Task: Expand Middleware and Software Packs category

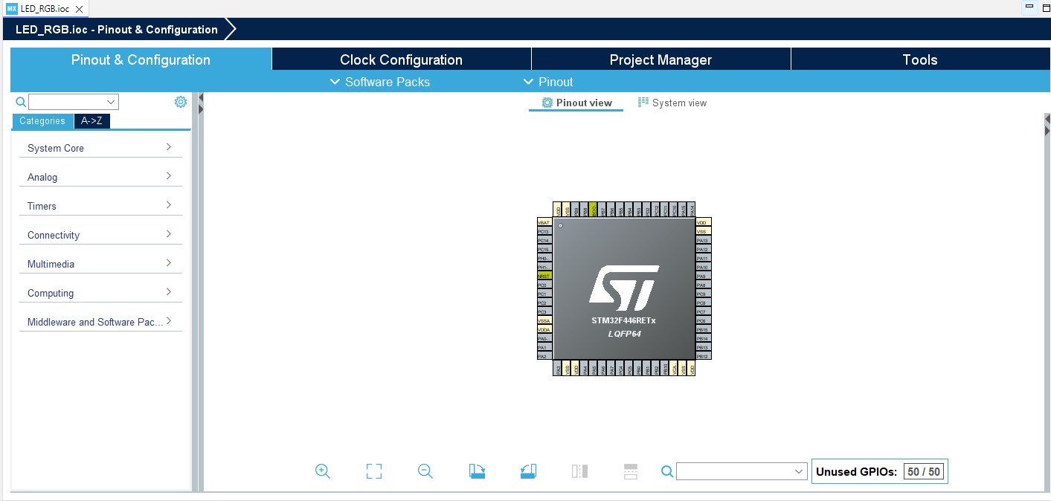Action: click(x=100, y=322)
